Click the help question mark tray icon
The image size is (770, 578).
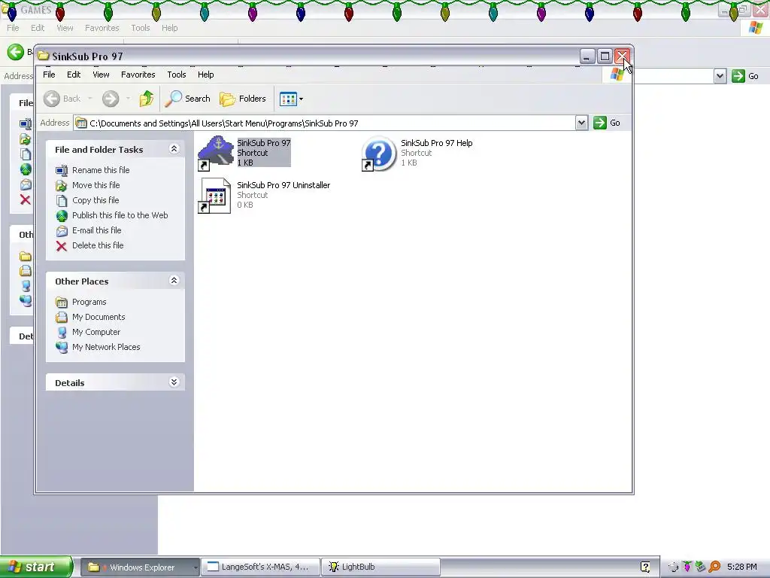(x=645, y=567)
